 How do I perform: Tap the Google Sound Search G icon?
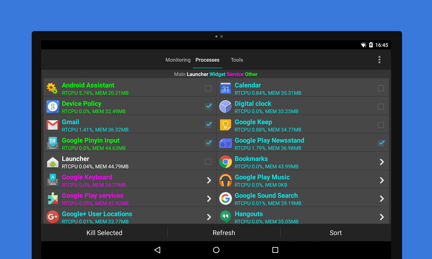point(226,199)
